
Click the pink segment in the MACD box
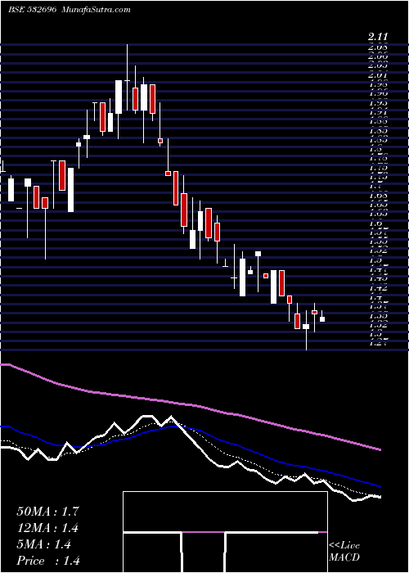point(203,532)
